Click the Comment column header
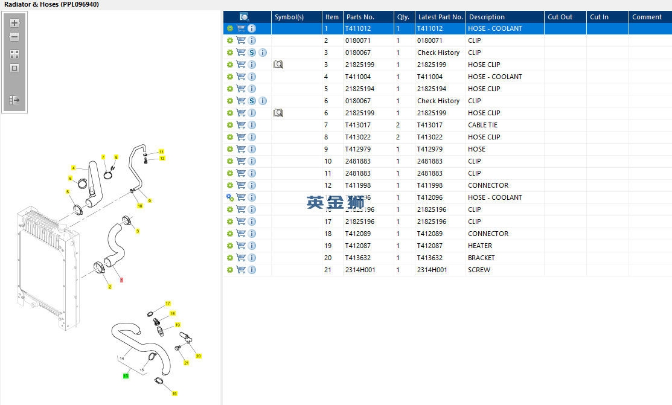Viewport: 672px width, 405px height. pyautogui.click(x=650, y=17)
